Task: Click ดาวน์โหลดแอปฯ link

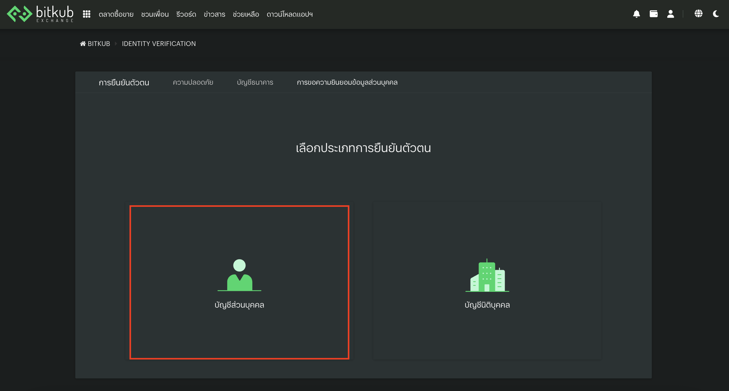Action: click(289, 14)
